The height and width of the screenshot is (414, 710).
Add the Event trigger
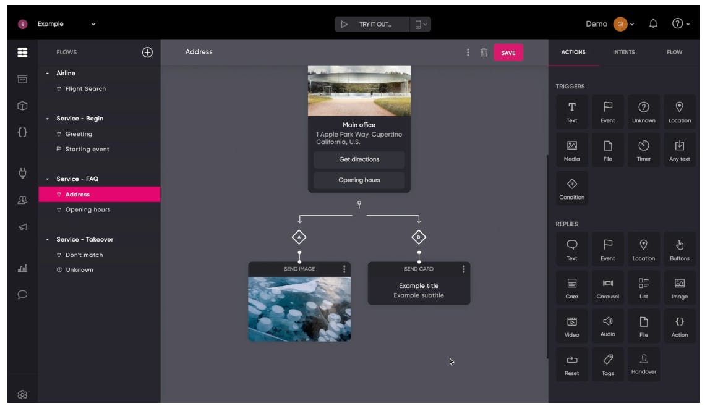tap(608, 112)
